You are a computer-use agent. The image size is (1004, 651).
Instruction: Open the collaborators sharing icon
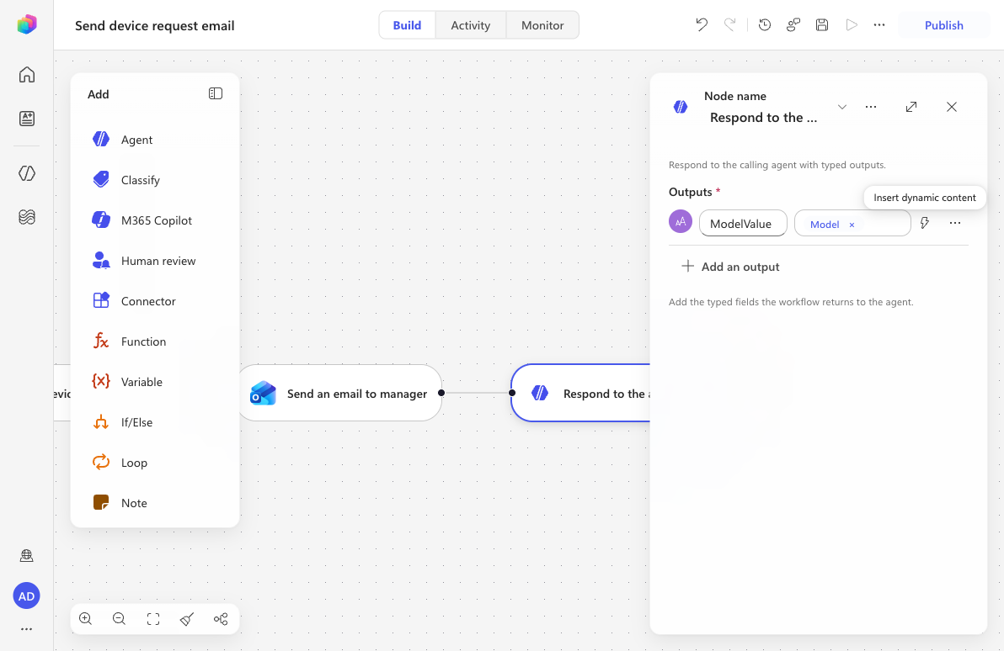point(793,25)
